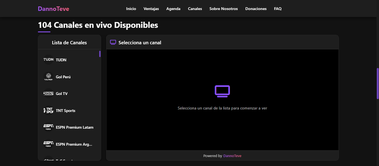Viewport: 379px width, 166px height.
Task: Open the FAQ menu link
Action: (x=278, y=9)
